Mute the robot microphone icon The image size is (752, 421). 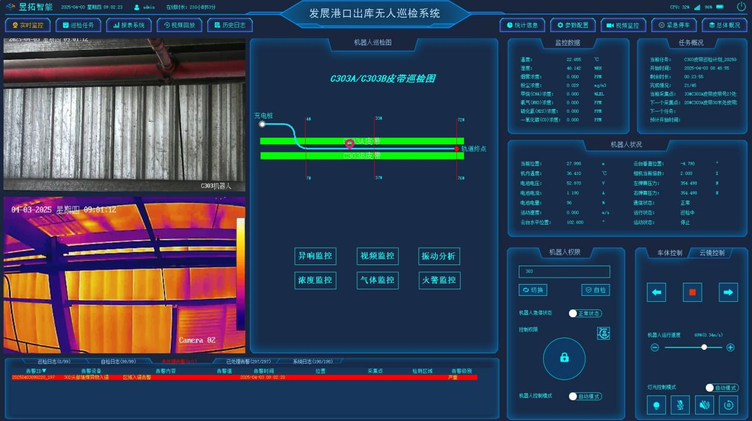click(x=680, y=405)
